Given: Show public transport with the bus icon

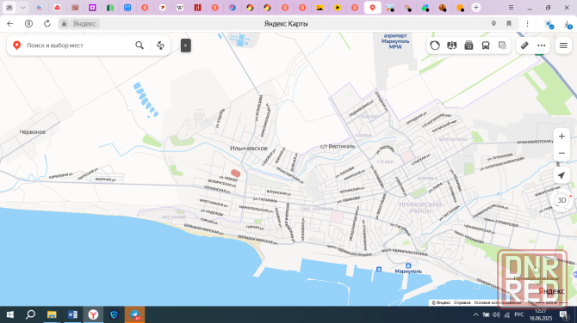Looking at the screenshot, I should (486, 46).
